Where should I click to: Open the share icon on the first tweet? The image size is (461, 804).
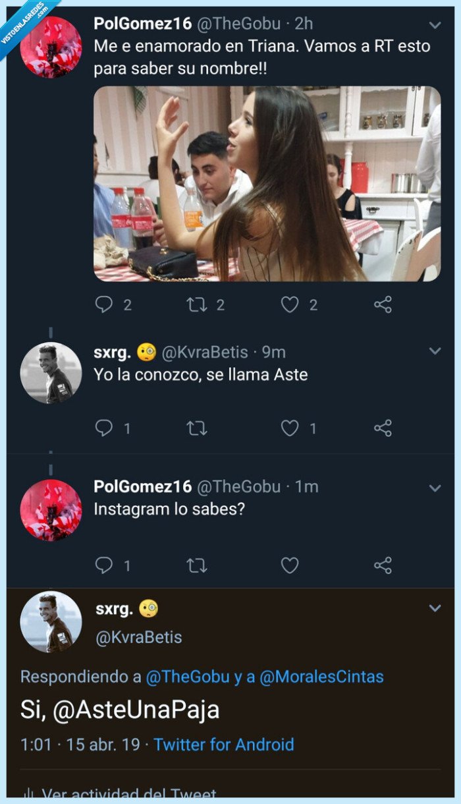pyautogui.click(x=381, y=304)
